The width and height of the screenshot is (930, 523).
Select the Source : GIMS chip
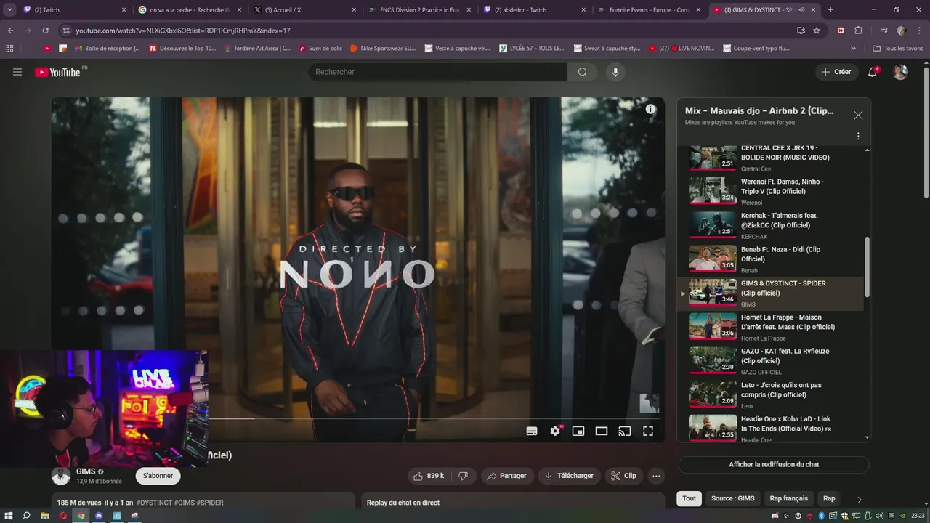click(732, 498)
